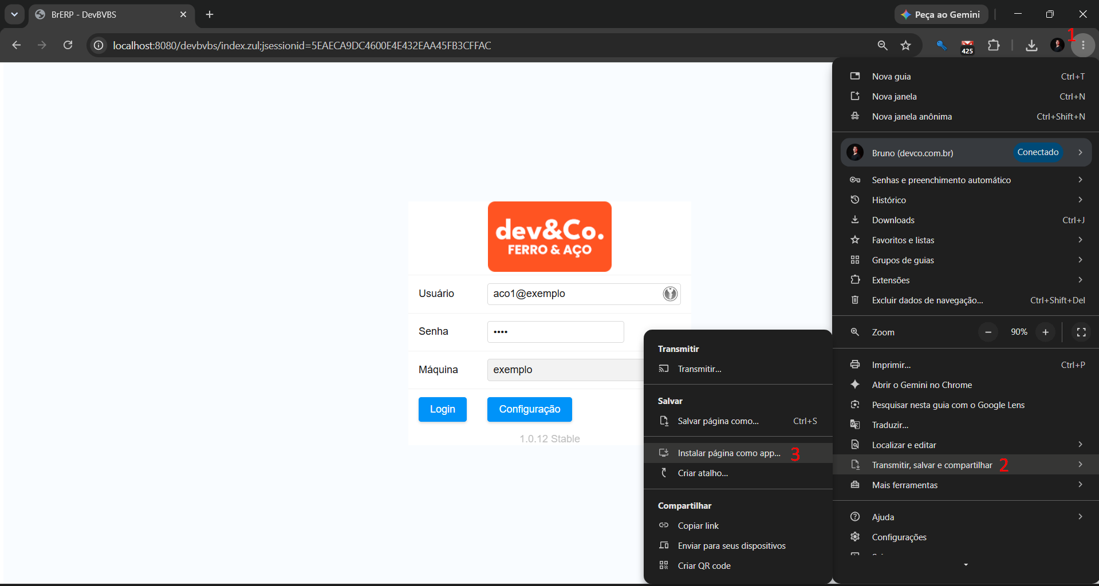Expand Senhas e preenchimento automático submenu
Viewport: 1099px width, 586px height.
(x=967, y=180)
